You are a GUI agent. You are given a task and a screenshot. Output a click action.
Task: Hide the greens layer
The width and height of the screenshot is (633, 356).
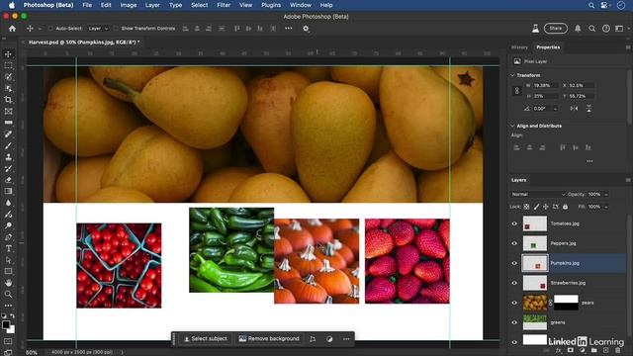click(514, 322)
